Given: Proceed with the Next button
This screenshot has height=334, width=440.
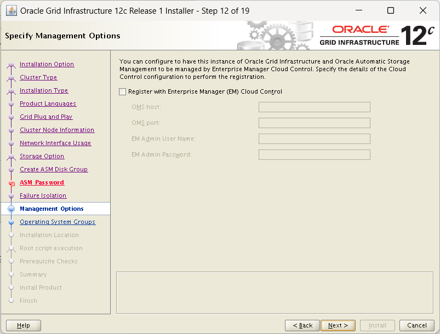Looking at the screenshot, I should click(338, 325).
